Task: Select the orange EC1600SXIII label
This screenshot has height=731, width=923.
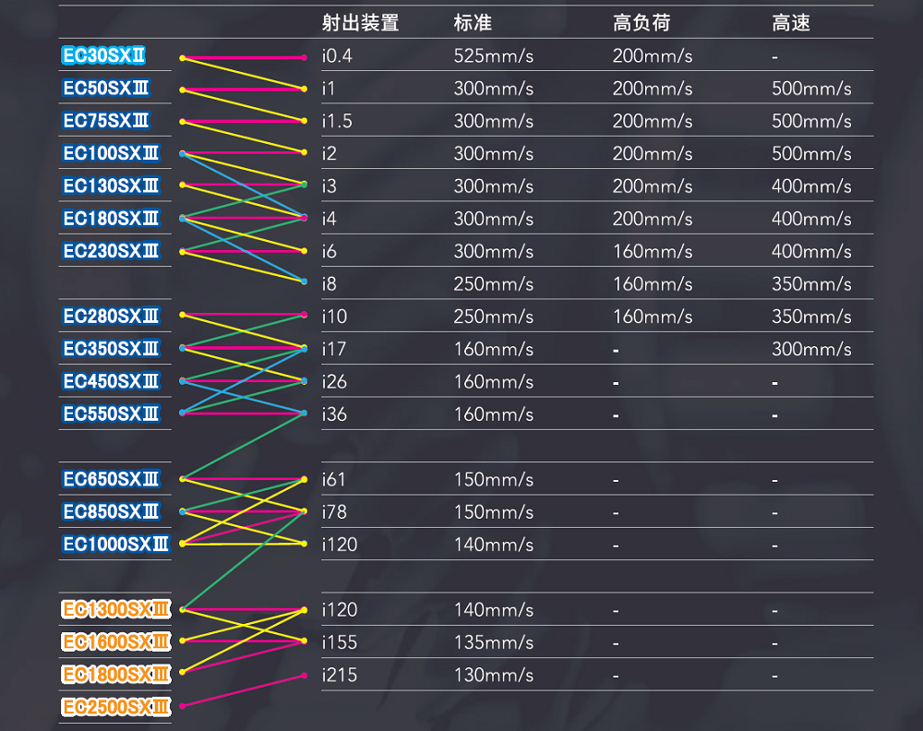Action: (x=116, y=641)
